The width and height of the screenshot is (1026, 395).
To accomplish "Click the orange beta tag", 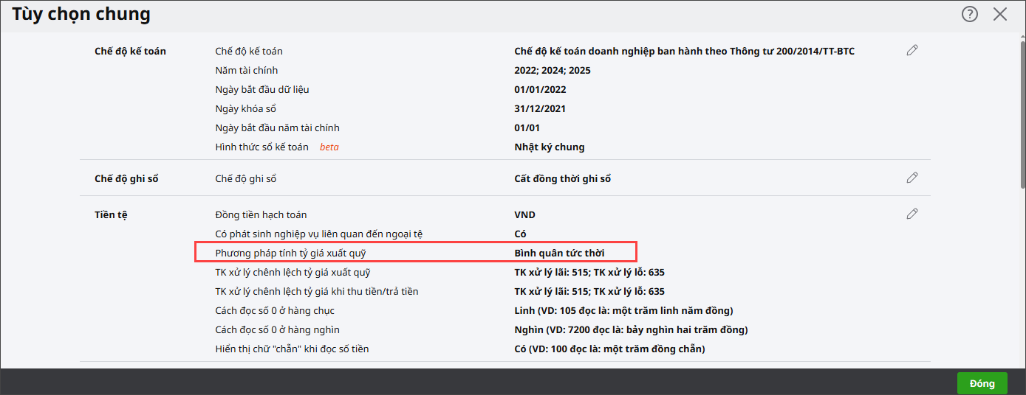I will 329,147.
